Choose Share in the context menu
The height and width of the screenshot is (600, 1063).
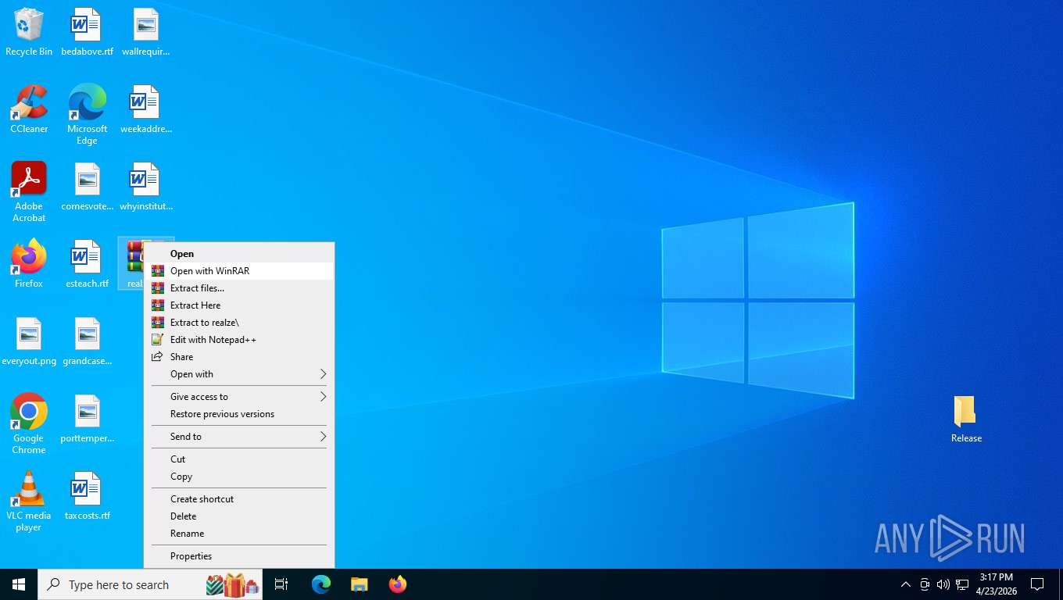tap(239, 357)
